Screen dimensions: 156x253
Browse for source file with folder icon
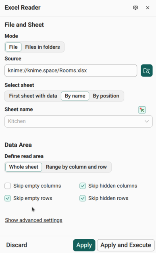pos(146,71)
